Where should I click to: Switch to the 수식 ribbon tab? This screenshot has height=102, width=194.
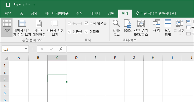pyautogui.click(x=79, y=13)
